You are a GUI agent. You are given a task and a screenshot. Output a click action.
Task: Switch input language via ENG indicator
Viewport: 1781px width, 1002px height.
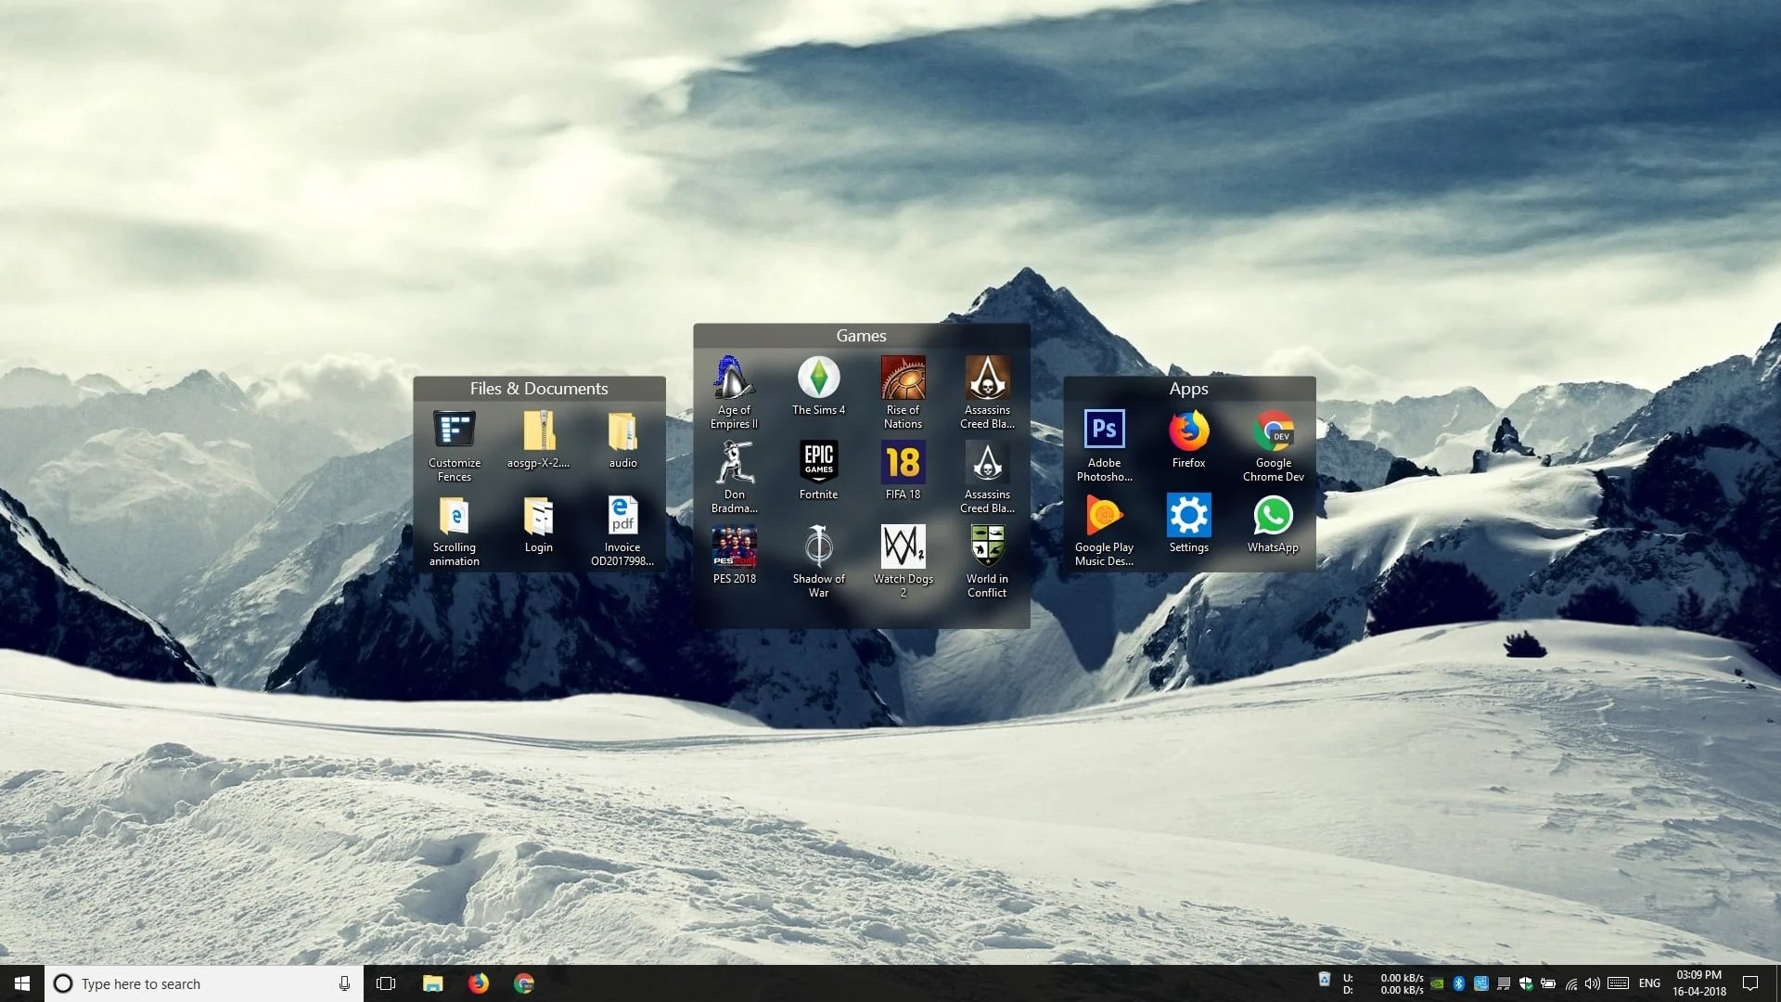(1650, 983)
